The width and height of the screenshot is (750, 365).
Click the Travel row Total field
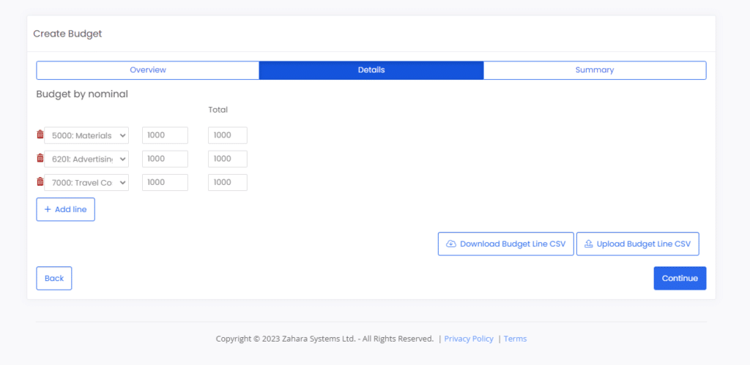[228, 183]
